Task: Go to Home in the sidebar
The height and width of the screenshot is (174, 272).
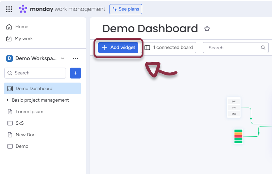Action: click(x=21, y=27)
